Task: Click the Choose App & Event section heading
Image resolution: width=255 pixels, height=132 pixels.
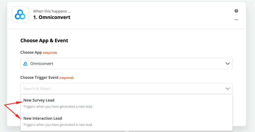Action: pyautogui.click(x=44, y=41)
